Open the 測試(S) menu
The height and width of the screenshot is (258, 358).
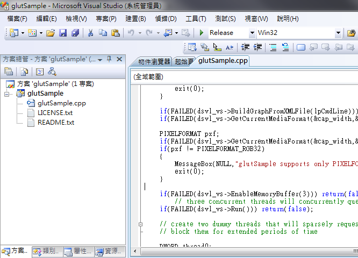pos(225,19)
